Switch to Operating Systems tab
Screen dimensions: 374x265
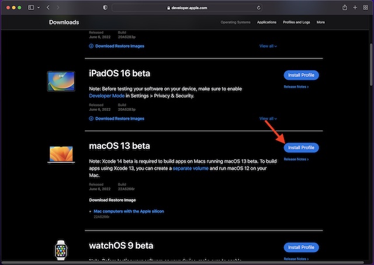click(236, 22)
